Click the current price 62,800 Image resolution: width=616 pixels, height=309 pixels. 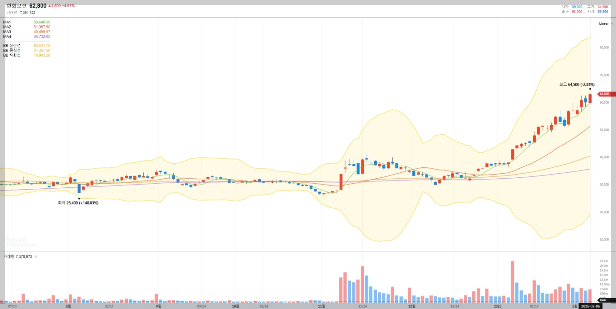(x=38, y=6)
